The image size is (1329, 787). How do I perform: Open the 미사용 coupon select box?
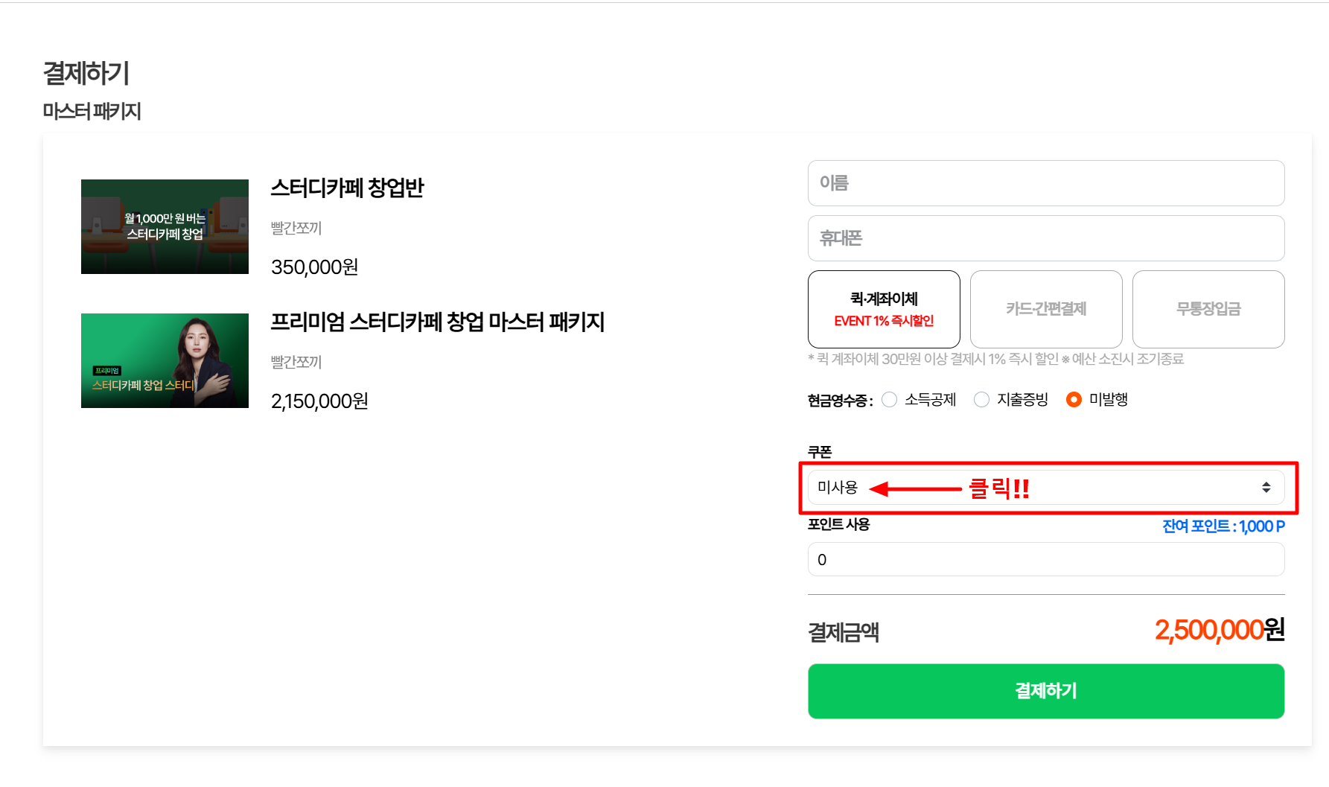[1046, 488]
